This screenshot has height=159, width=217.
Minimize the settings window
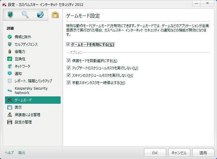(x=196, y=3)
